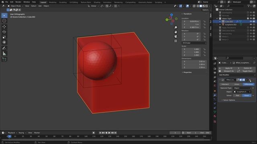Hide Cube.002 in viewport via eye icon
The height and width of the screenshot is (144, 257).
tap(251, 22)
